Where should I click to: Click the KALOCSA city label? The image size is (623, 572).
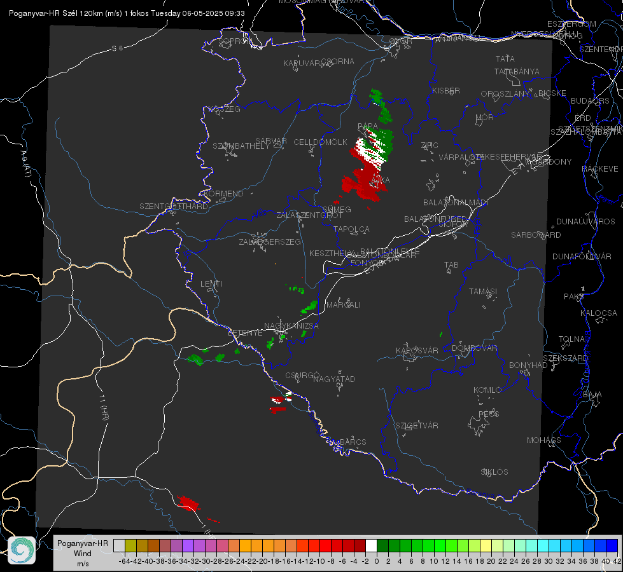coord(599,313)
